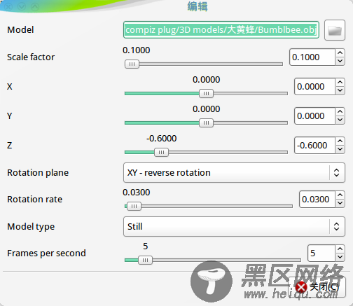Click the Model path text field
The image size is (353, 306).
221,30
